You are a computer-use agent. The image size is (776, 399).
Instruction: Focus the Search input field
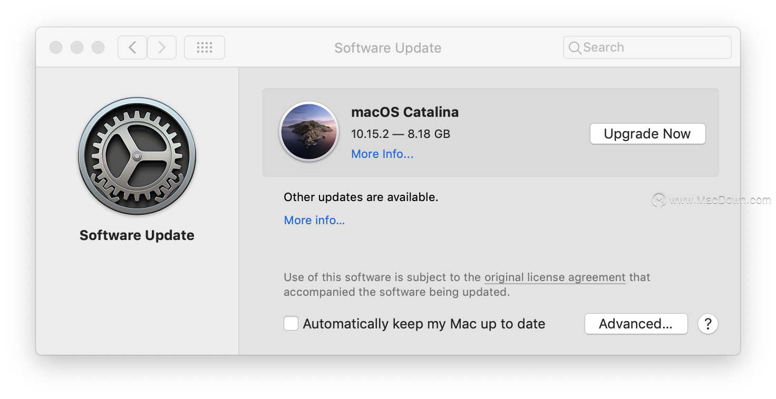(647, 47)
